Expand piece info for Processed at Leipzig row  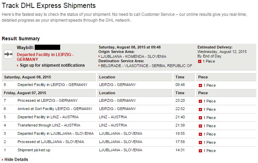pos(200,101)
